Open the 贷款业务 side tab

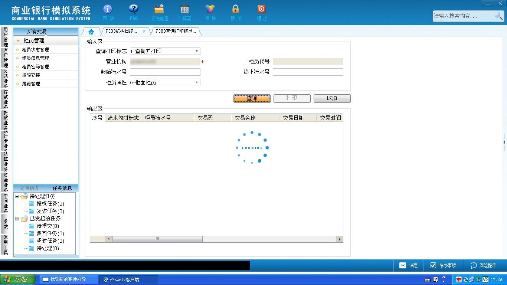tap(6, 120)
